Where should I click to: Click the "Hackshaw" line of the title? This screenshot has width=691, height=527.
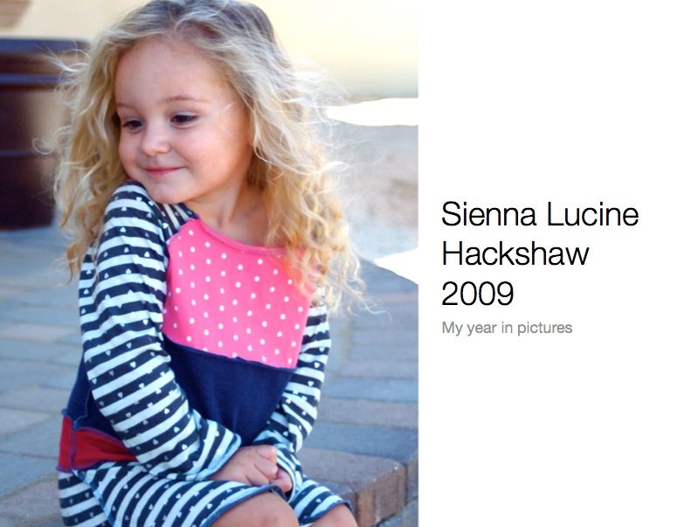(515, 253)
